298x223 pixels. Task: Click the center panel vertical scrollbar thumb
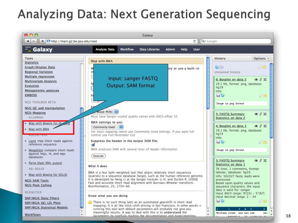208,83
